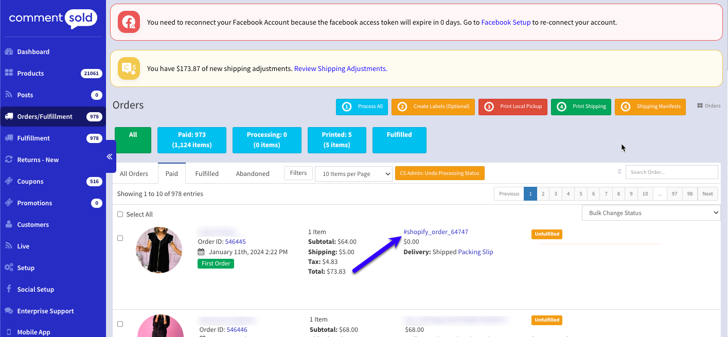Click the Search Order input field
728x337 pixels.
[671, 172]
